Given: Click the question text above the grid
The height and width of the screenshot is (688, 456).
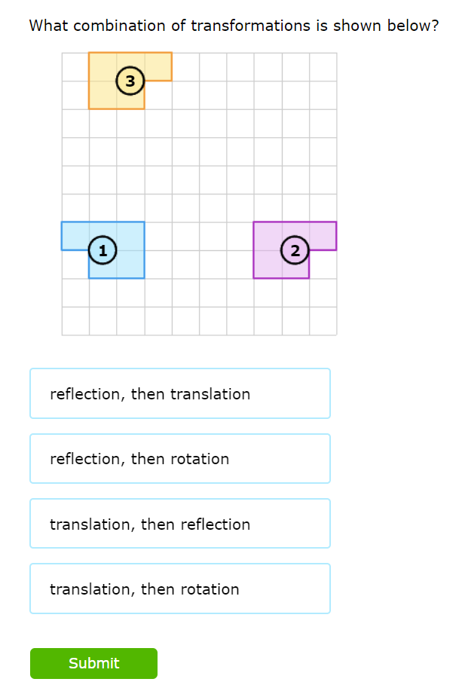Looking at the screenshot, I should pos(234,26).
